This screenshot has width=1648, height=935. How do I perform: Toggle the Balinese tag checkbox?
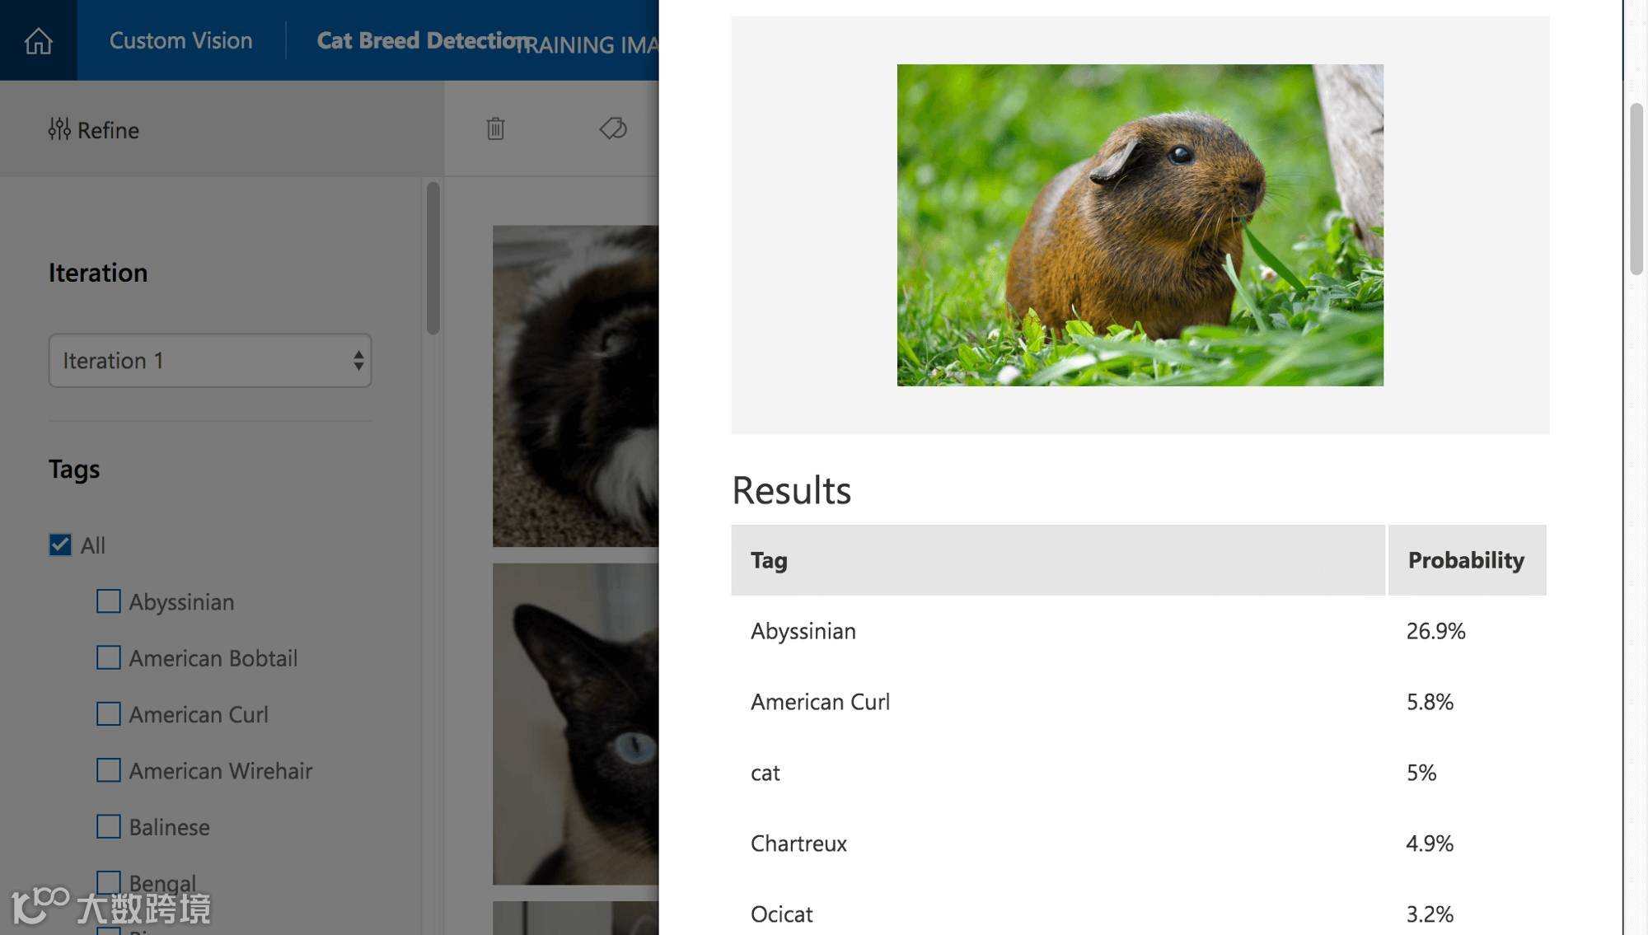pyautogui.click(x=109, y=826)
